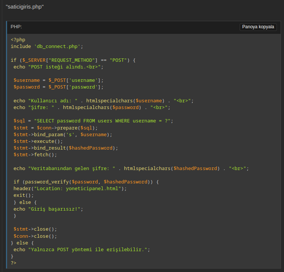Click the REQUEST_METHOD if-statement line

click(x=73, y=60)
